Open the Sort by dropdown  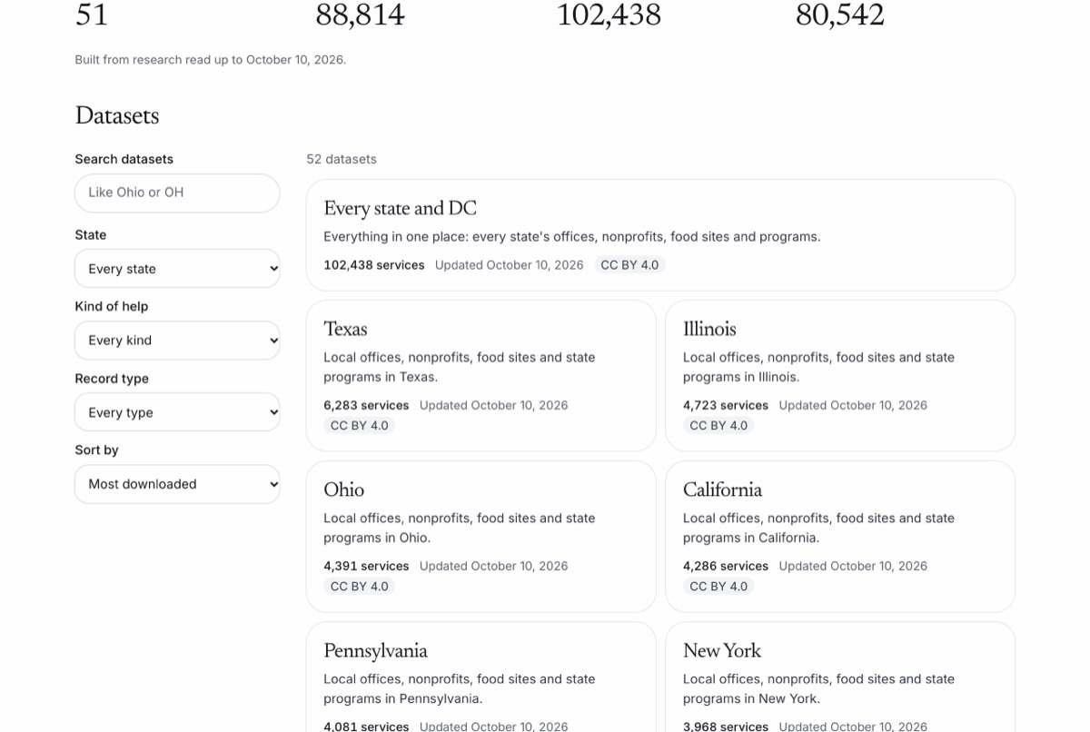177,484
